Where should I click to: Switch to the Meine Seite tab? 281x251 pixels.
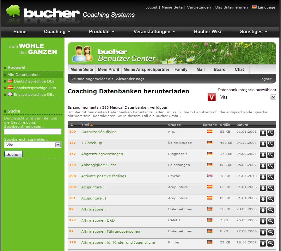click(x=82, y=69)
